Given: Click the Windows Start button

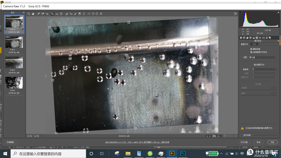Looking at the screenshot, I should point(5,154).
